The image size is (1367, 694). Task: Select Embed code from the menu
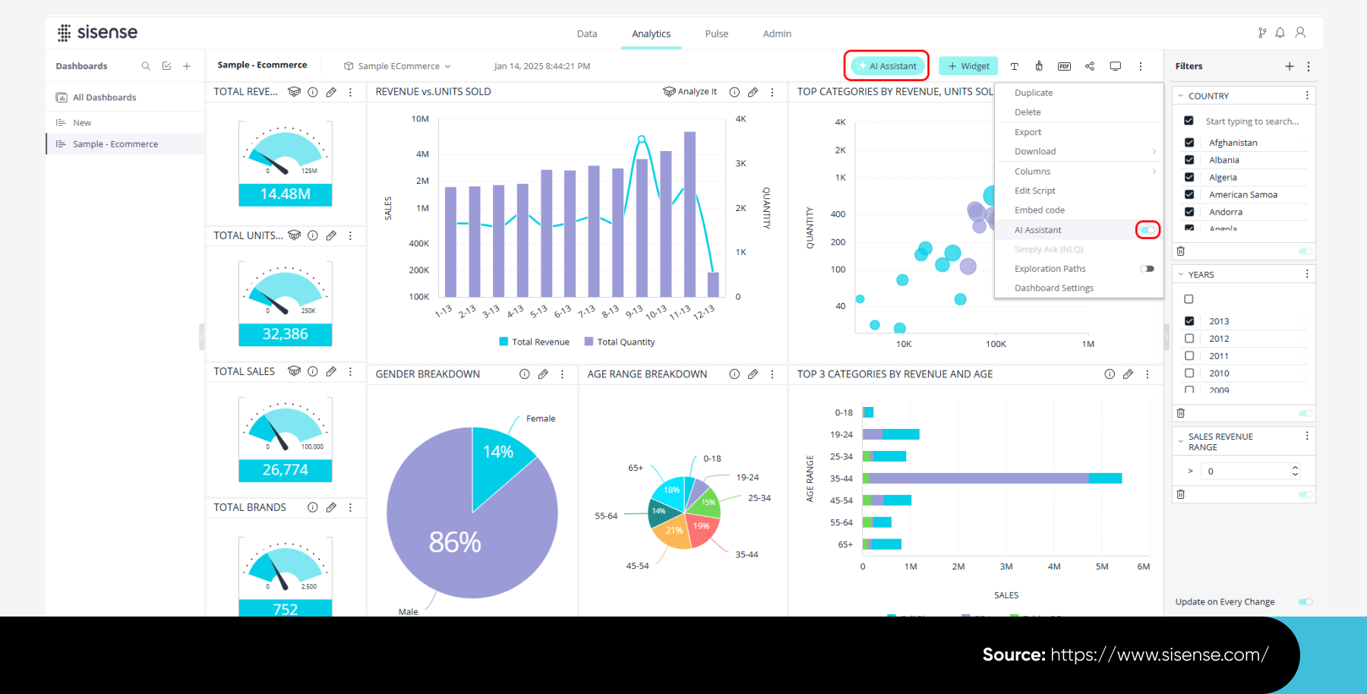tap(1039, 210)
